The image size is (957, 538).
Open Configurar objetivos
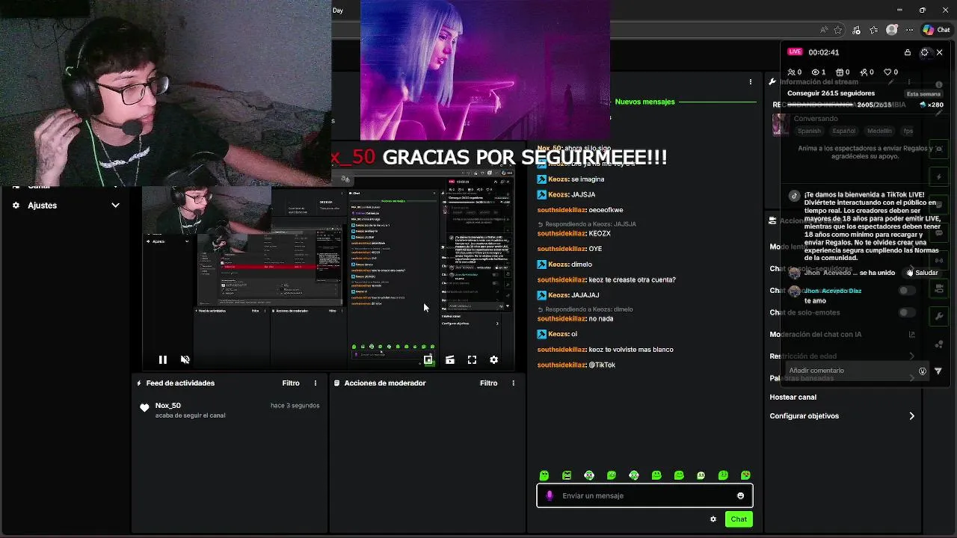pos(843,415)
